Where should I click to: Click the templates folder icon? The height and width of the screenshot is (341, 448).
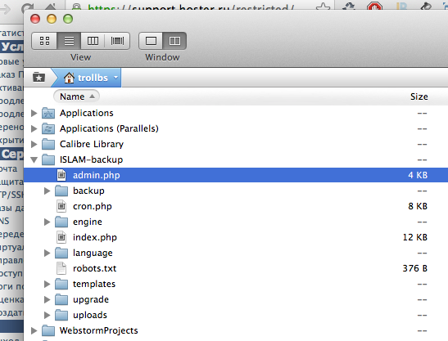[61, 285]
